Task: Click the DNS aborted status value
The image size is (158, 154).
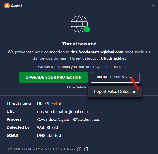Action: (49, 136)
